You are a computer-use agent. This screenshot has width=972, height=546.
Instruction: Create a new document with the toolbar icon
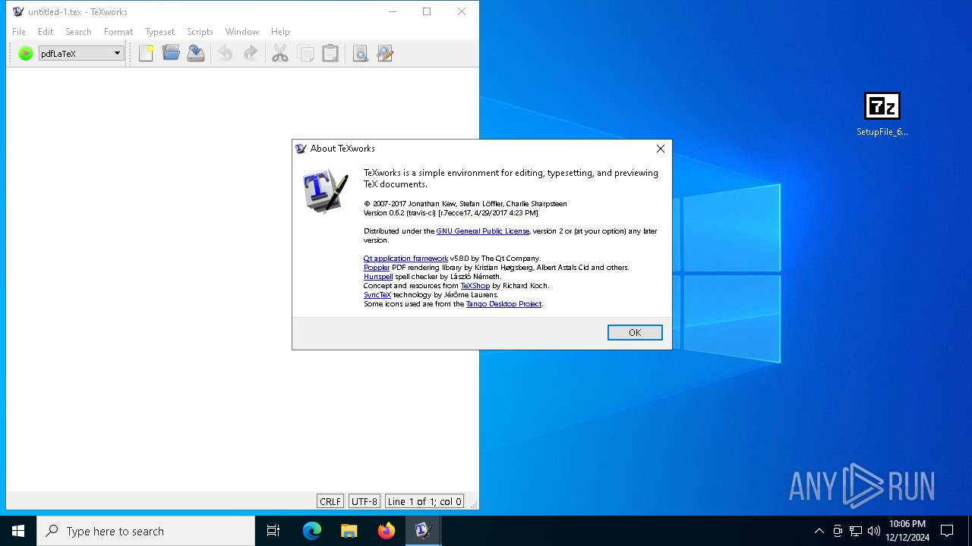pyautogui.click(x=147, y=53)
